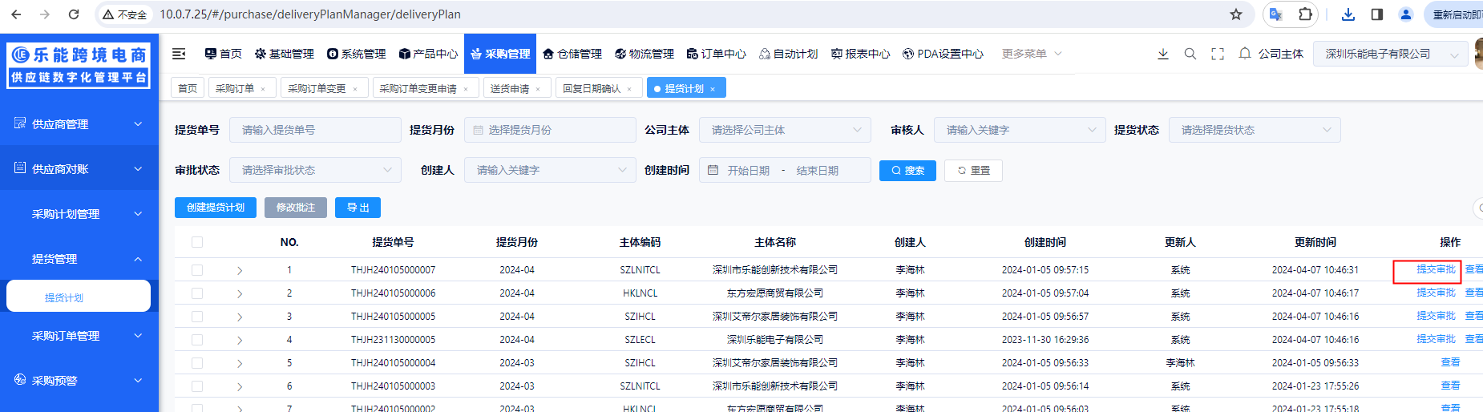Go back in browser history
Viewport: 1483px width, 412px height.
point(16,14)
